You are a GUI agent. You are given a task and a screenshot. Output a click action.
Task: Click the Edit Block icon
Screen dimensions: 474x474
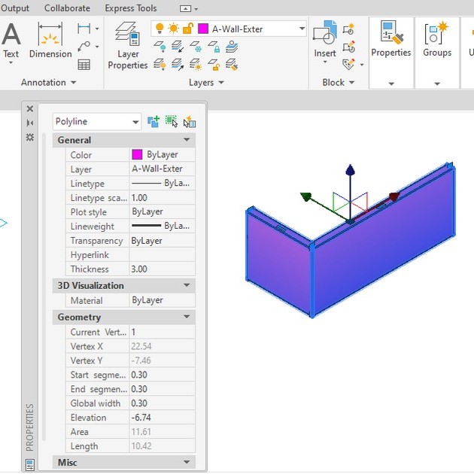click(x=348, y=47)
